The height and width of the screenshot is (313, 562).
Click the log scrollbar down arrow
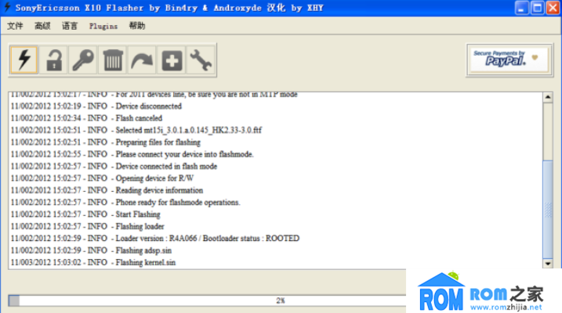(548, 264)
